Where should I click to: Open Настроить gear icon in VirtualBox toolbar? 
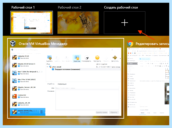point(97,58)
